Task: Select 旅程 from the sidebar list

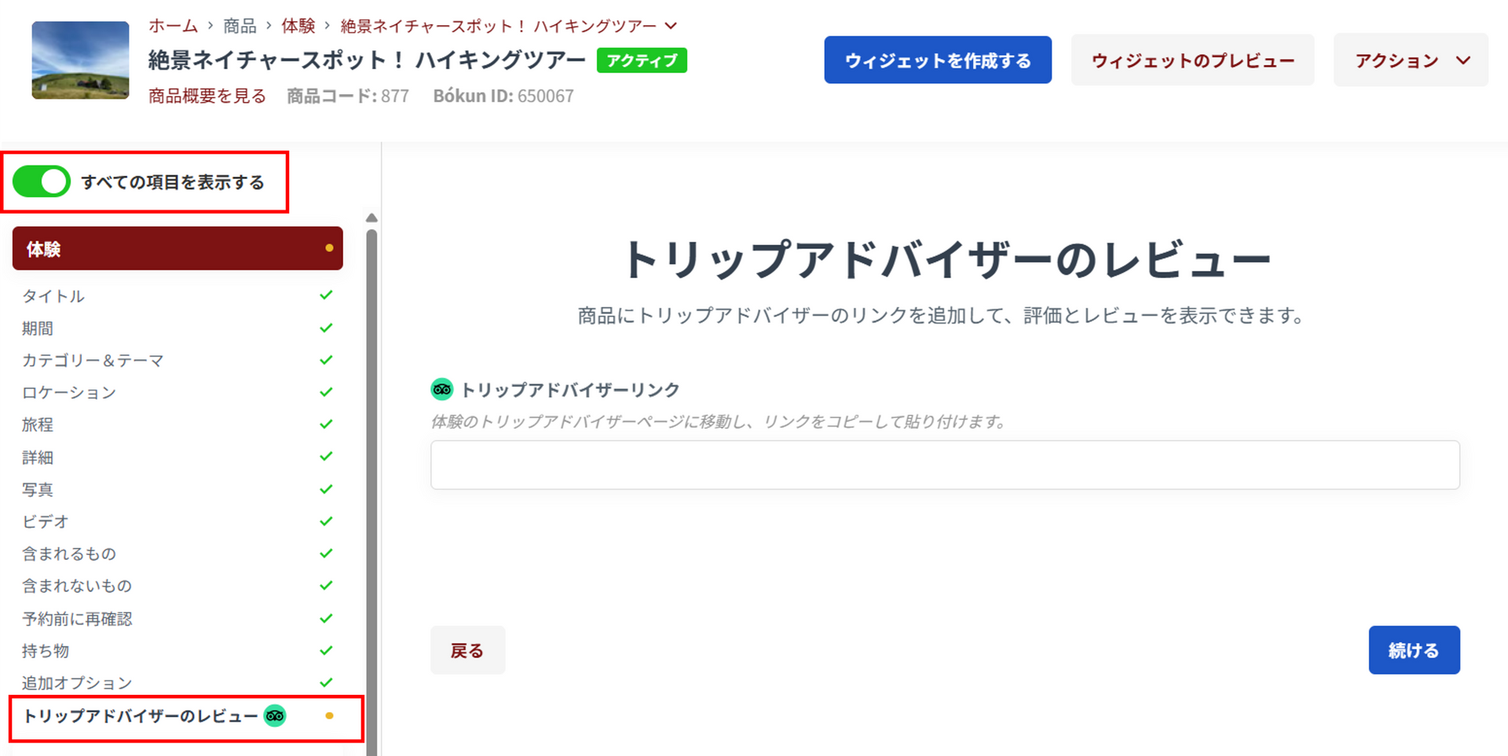Action: tap(38, 425)
